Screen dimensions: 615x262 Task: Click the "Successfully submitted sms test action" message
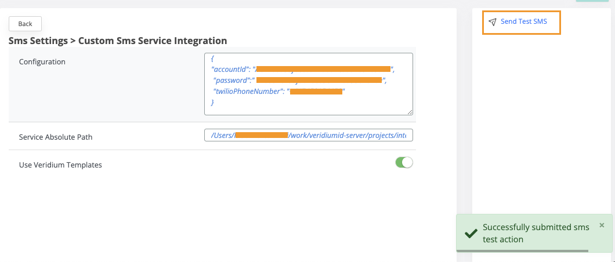pos(536,233)
